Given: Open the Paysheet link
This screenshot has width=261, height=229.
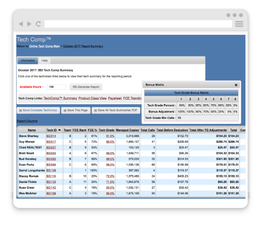Looking at the screenshot, I should point(115,98).
